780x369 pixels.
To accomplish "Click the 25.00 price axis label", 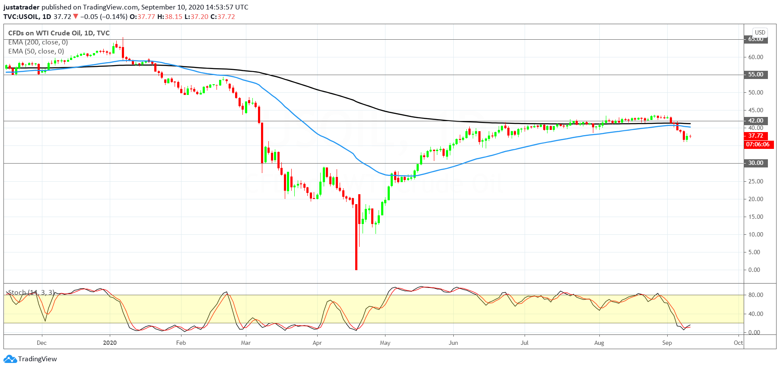I will click(x=756, y=181).
